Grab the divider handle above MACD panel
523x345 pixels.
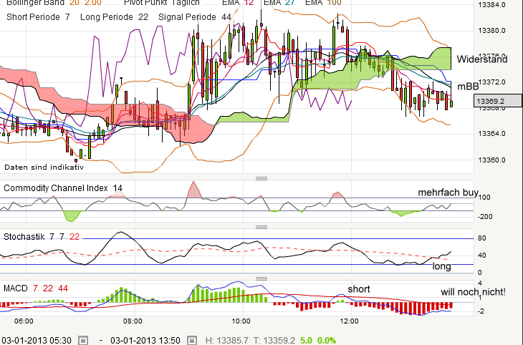[261, 278]
